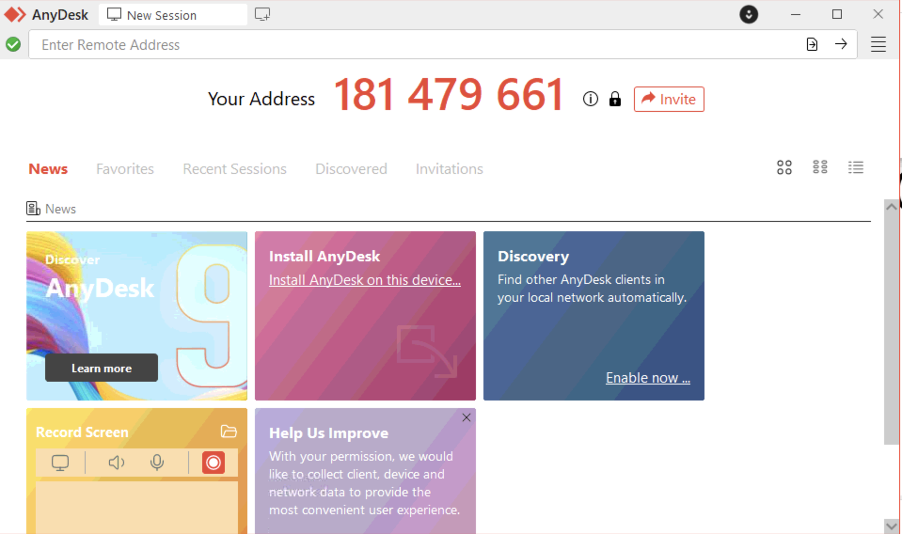Toggle screen capture in Record Screen

click(60, 463)
